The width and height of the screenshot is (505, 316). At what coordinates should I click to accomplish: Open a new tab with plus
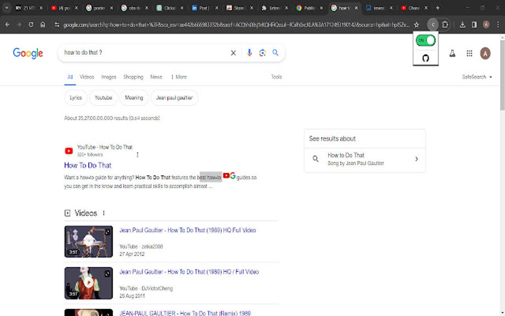pyautogui.click(x=437, y=8)
